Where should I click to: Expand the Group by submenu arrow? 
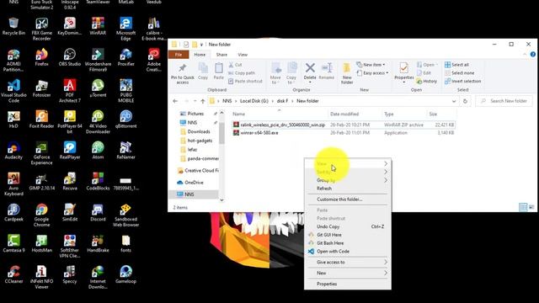tap(386, 180)
